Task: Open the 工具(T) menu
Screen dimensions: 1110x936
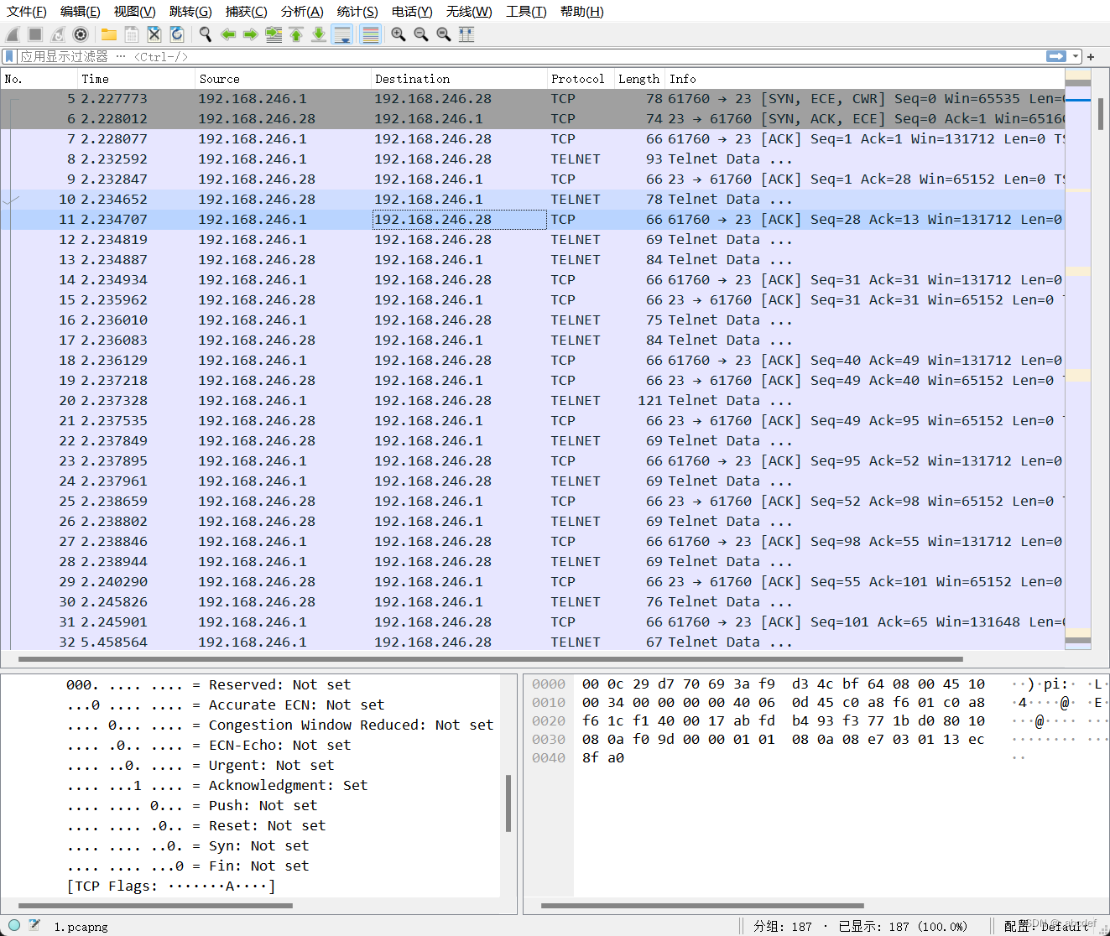Action: (x=526, y=11)
